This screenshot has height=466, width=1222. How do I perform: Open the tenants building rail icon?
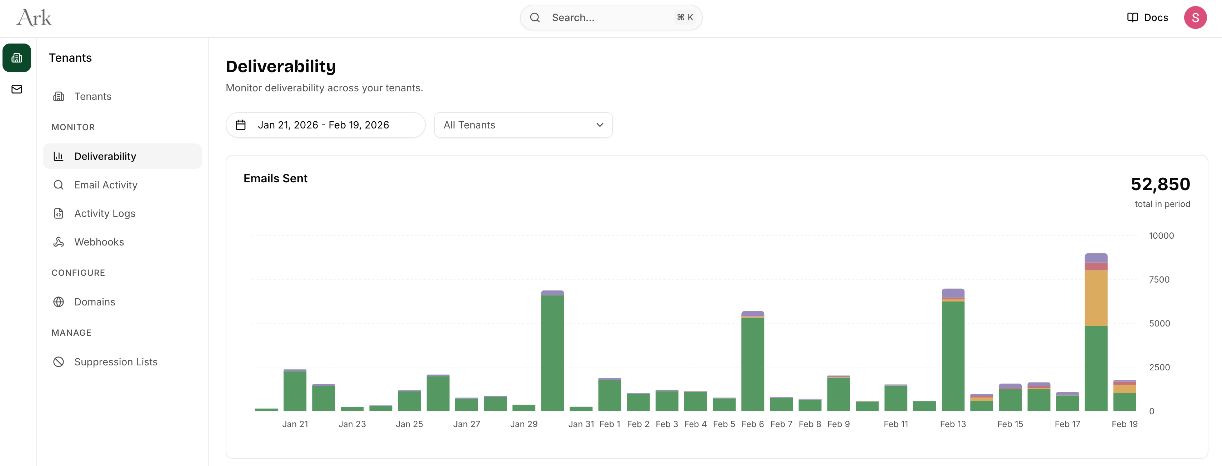(x=16, y=58)
